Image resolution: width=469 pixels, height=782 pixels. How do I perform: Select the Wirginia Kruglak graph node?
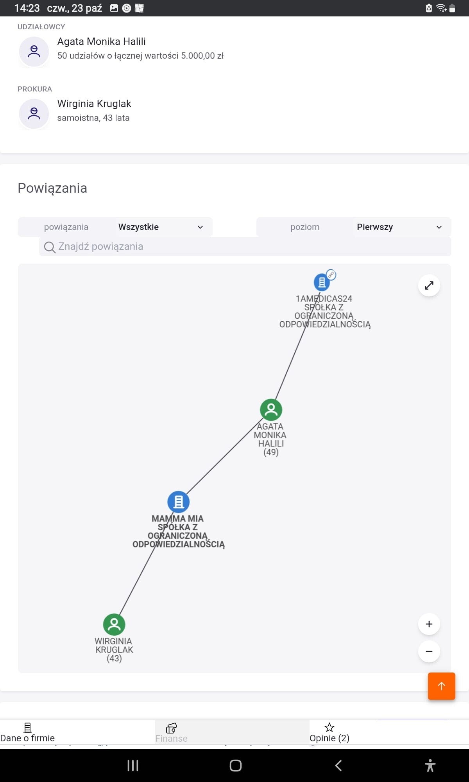point(114,624)
